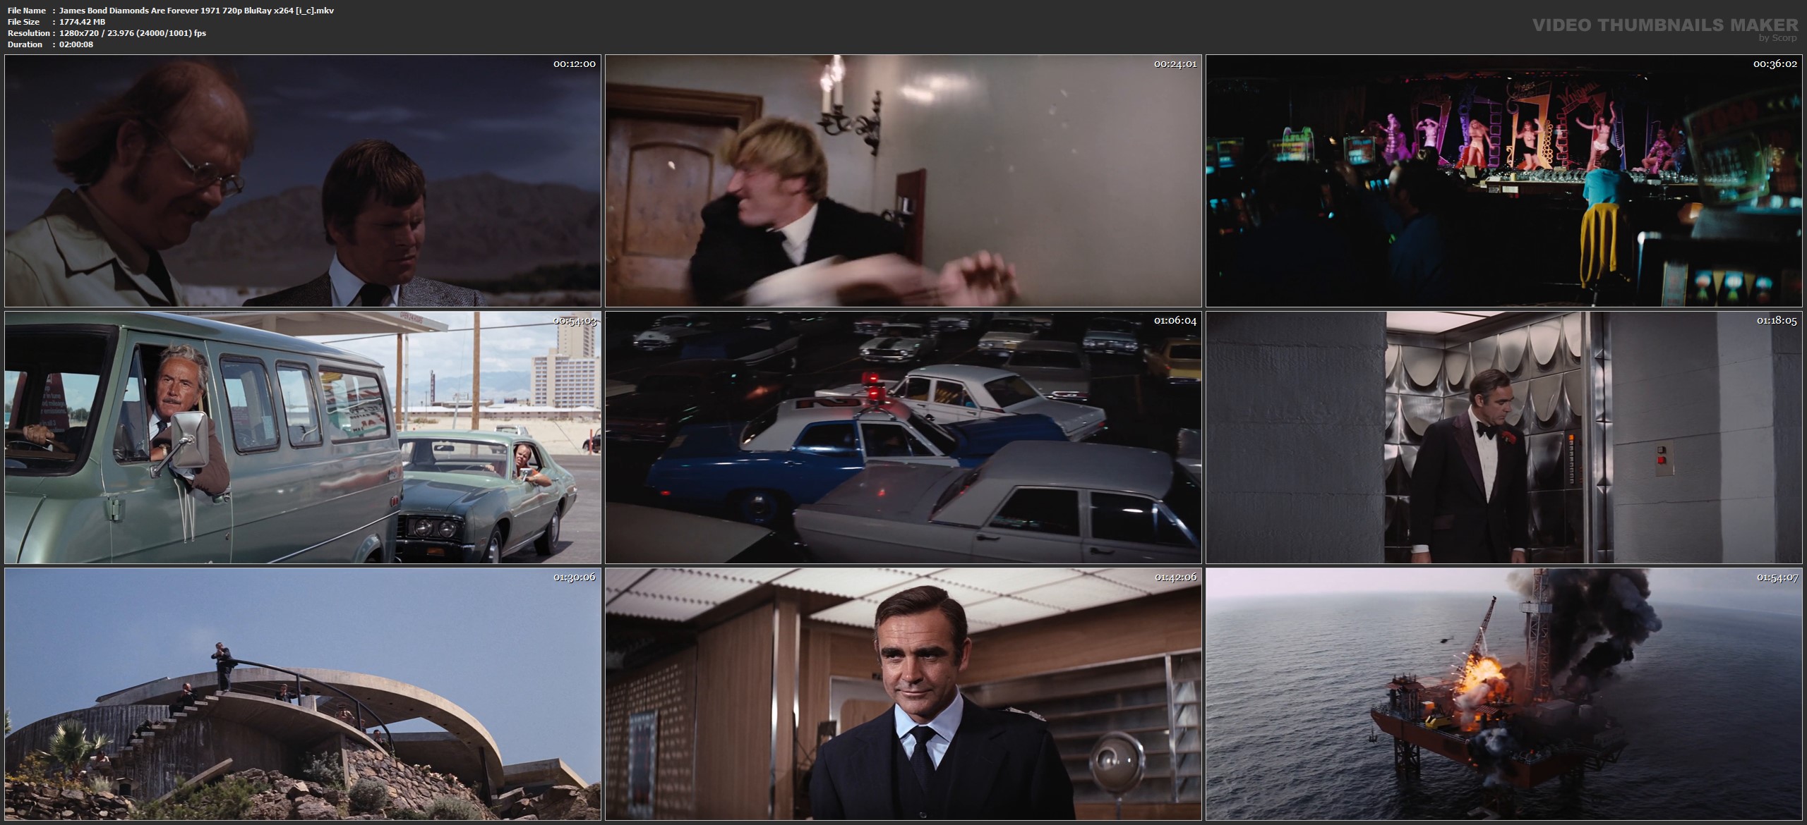Image resolution: width=1807 pixels, height=825 pixels.
Task: Click the 01:18:05 timestamp label
Action: 1776,320
